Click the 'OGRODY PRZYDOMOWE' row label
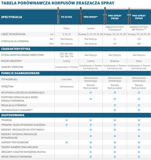This screenshot has width=151, height=160. pos(15,142)
